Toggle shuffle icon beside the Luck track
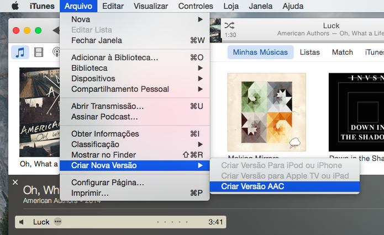The height and width of the screenshot is (235, 384). [x=229, y=25]
